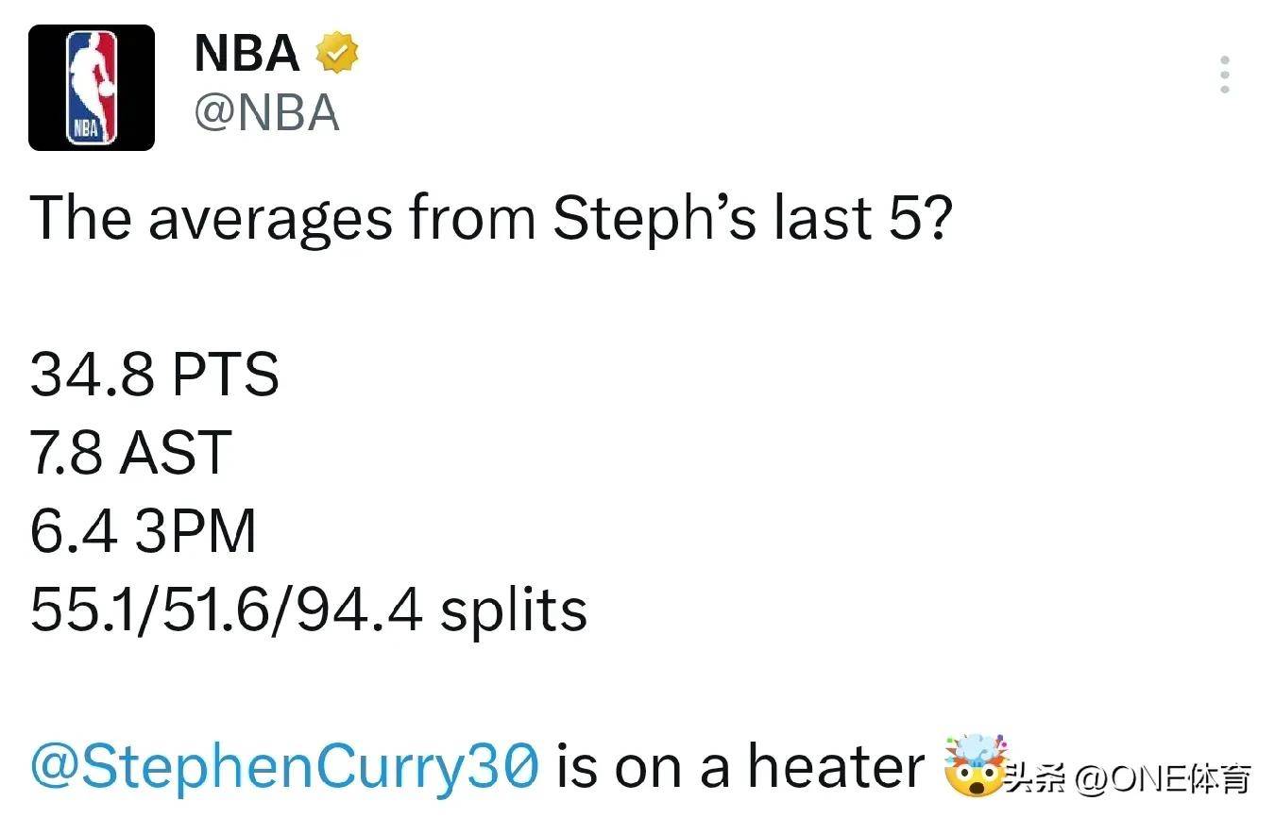Click the 7.8 AST stat line

pyautogui.click(x=130, y=453)
